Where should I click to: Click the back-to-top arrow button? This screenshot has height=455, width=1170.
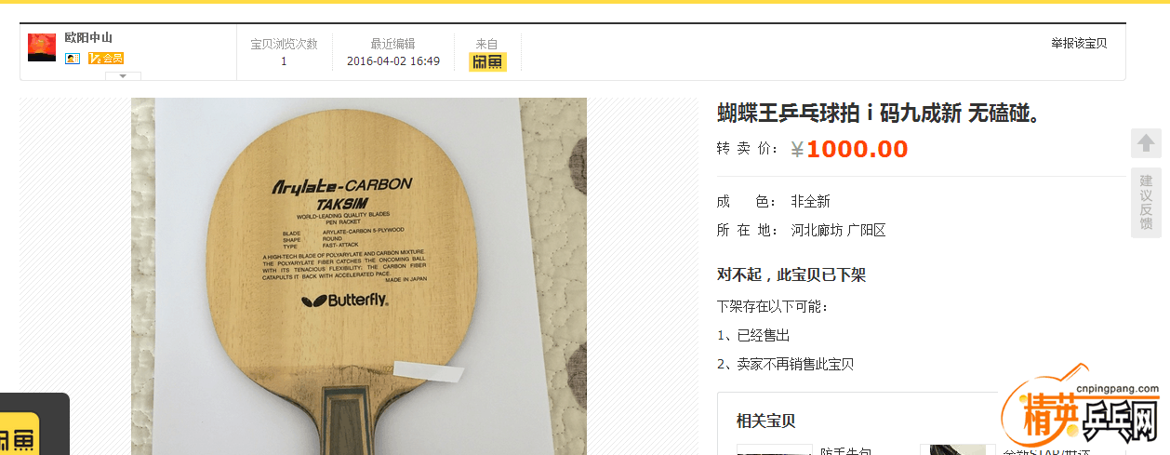pos(1146,143)
